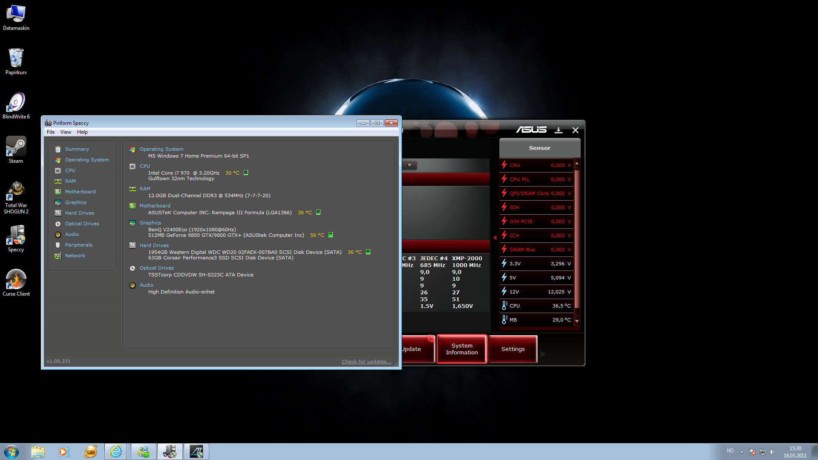Click the volume speaker icon in tray
Screen dimensions: 818x460
[773, 452]
